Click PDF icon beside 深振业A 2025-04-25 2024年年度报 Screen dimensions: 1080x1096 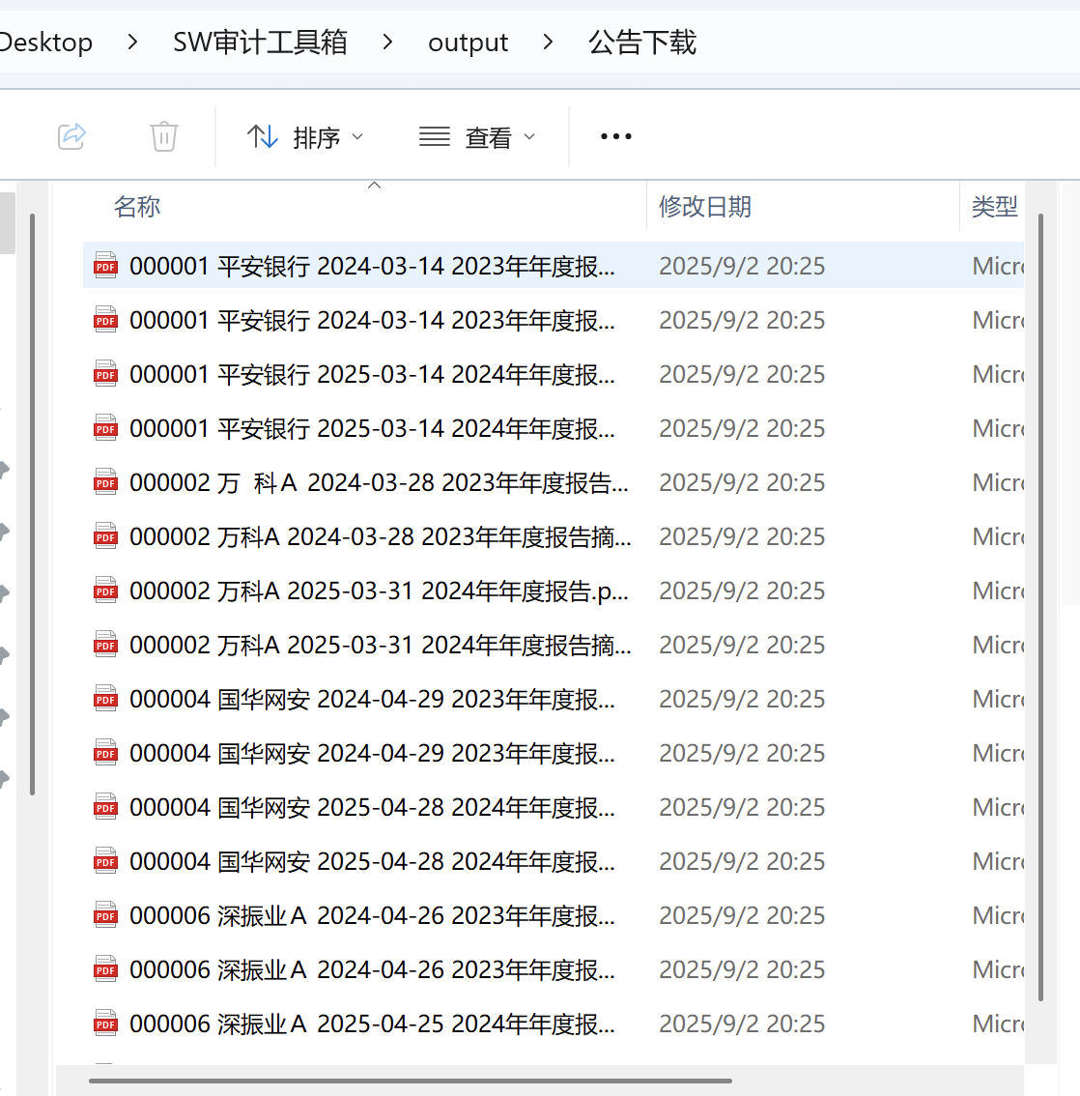[105, 1024]
